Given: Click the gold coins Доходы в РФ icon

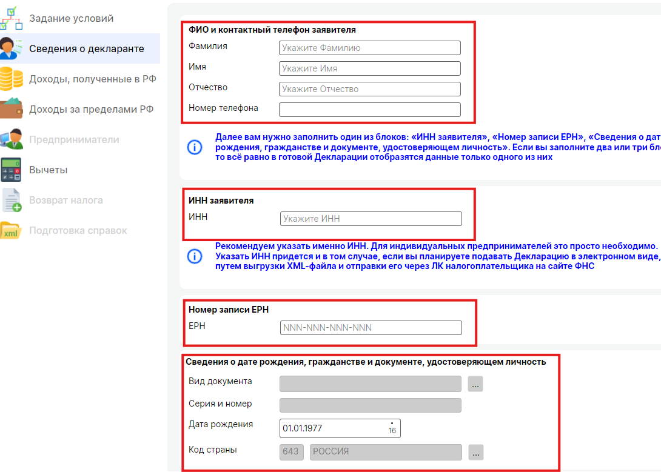Looking at the screenshot, I should 11,79.
